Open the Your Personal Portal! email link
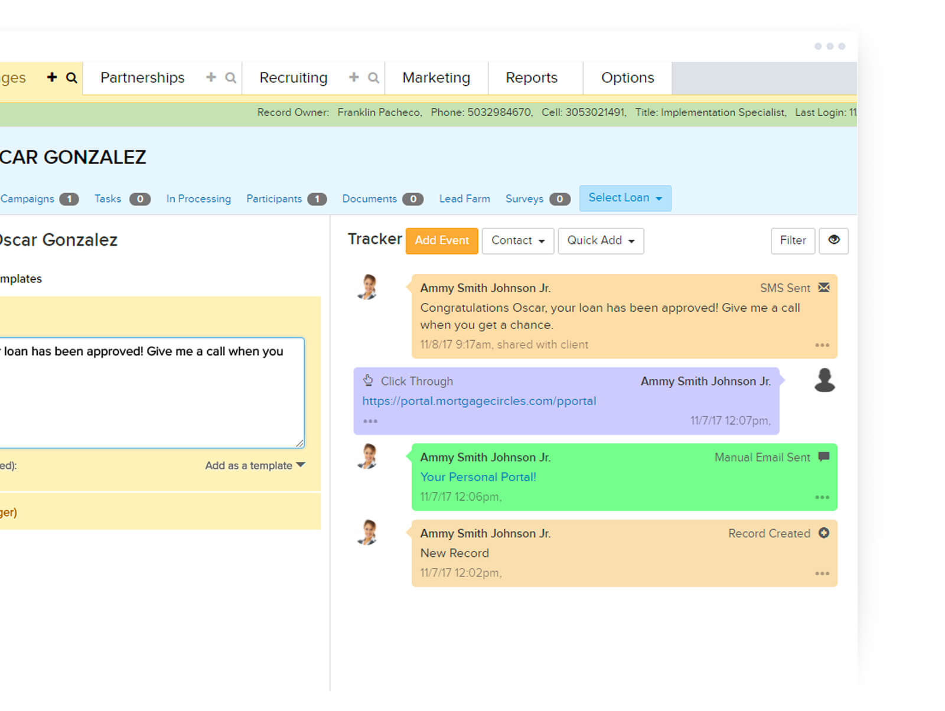The height and width of the screenshot is (711, 945). pyautogui.click(x=478, y=477)
